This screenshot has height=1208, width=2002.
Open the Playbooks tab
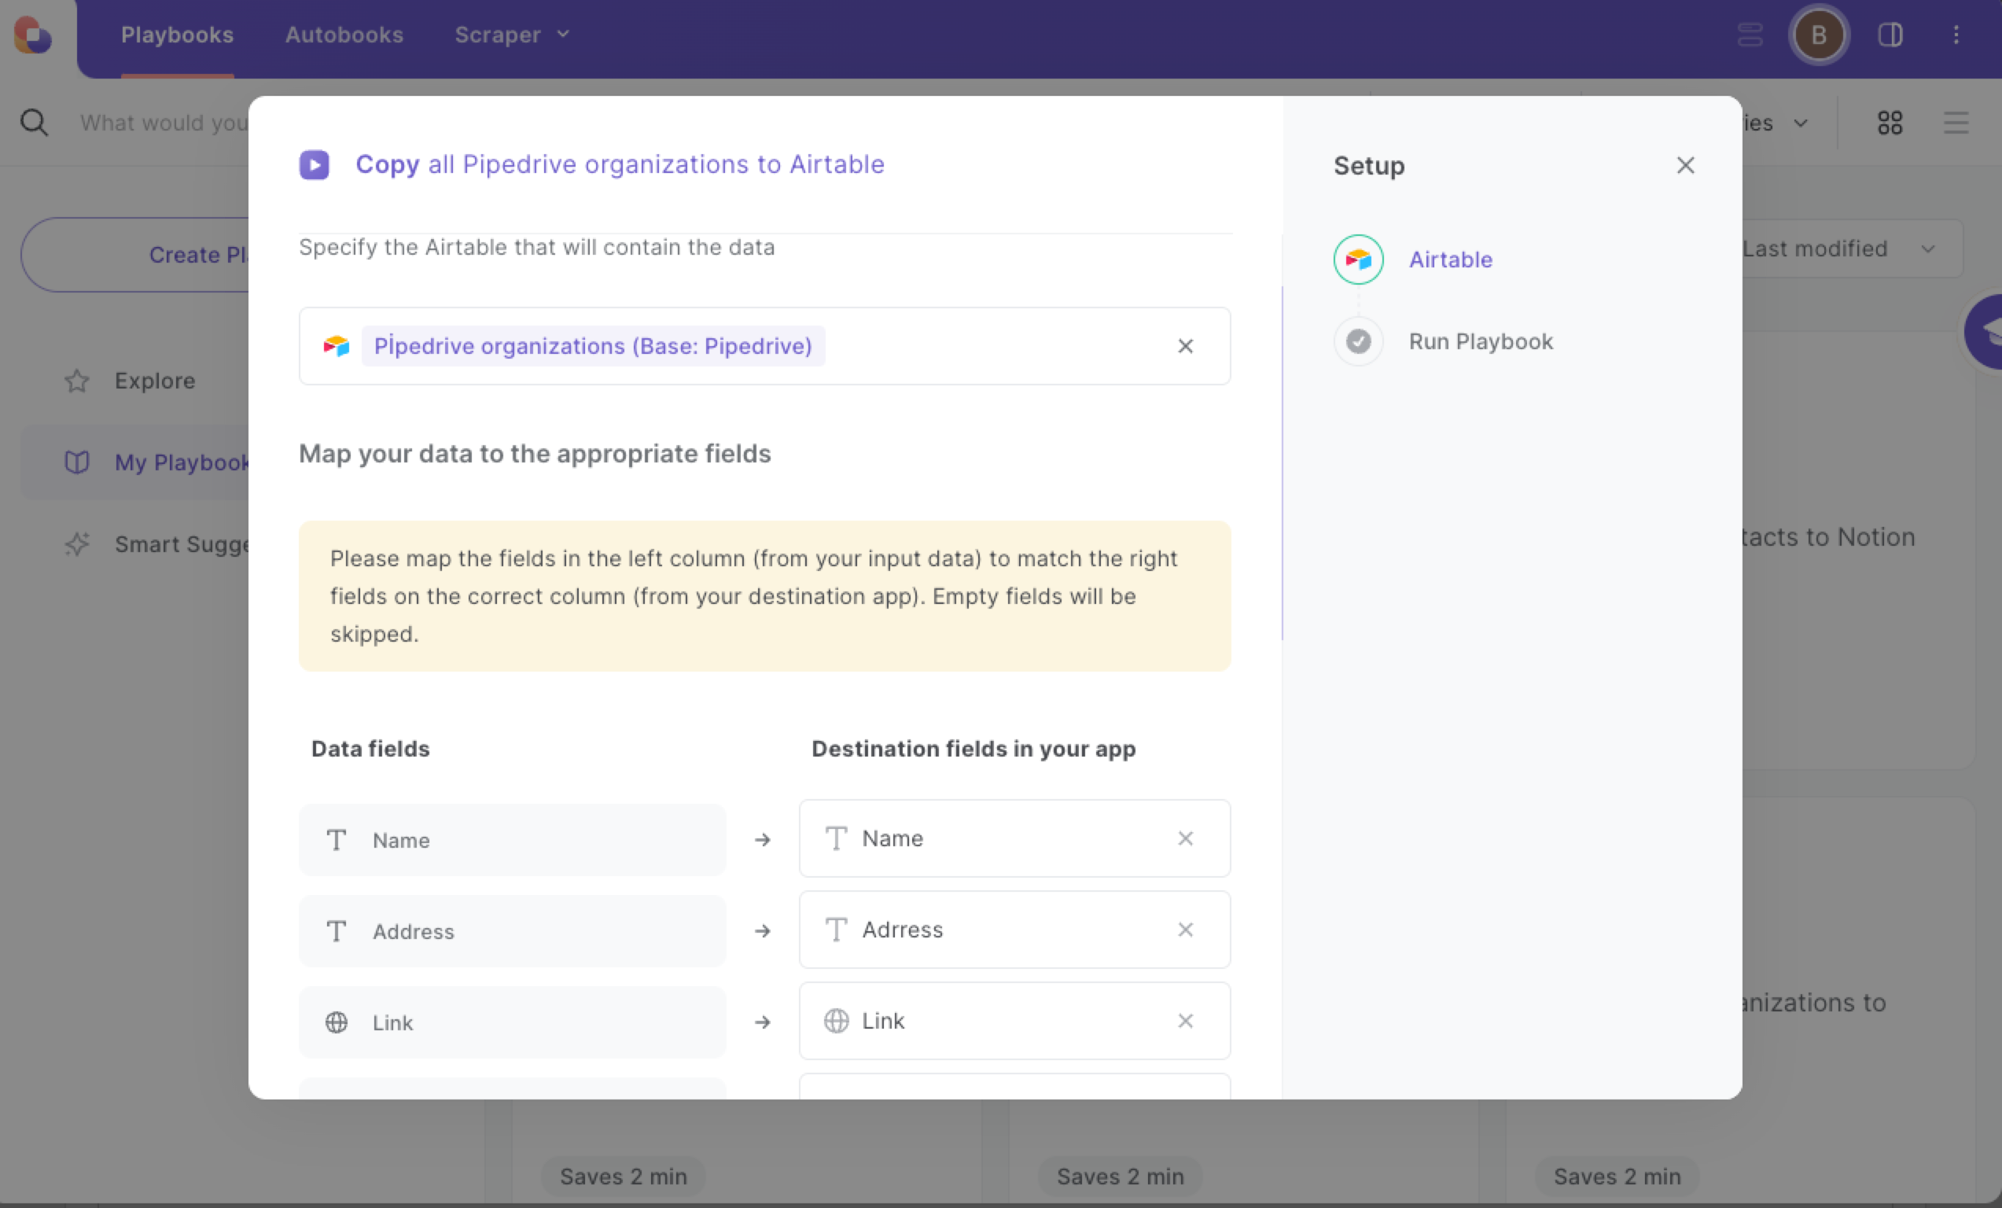(x=177, y=35)
